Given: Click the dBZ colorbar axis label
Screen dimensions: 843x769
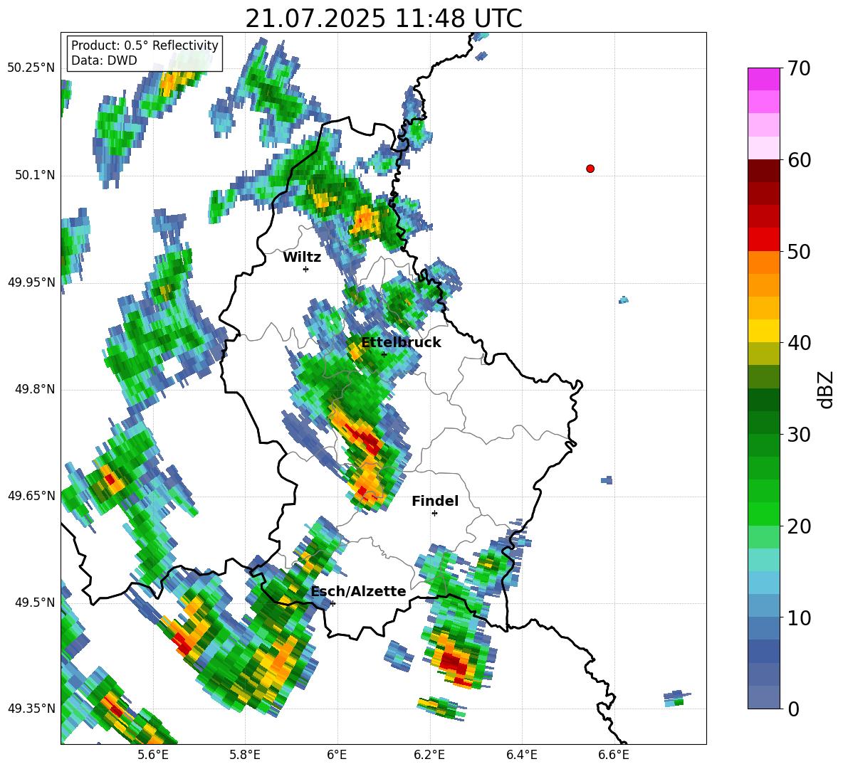Looking at the screenshot, I should point(824,389).
